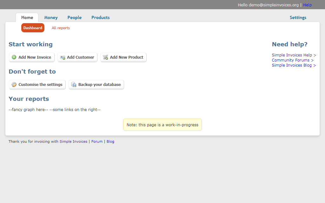The height and width of the screenshot is (203, 325).
Task: Open the Simple Invoices Help link
Action: click(x=294, y=55)
